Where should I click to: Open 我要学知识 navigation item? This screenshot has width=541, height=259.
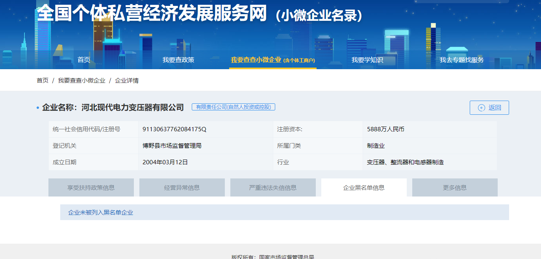click(x=367, y=60)
